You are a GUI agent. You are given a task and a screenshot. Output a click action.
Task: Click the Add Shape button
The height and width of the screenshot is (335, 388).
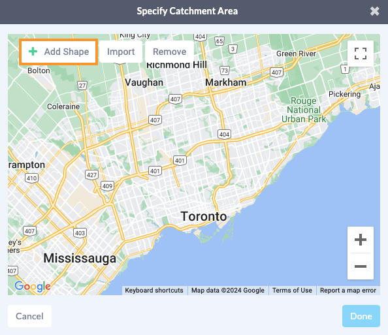click(58, 52)
